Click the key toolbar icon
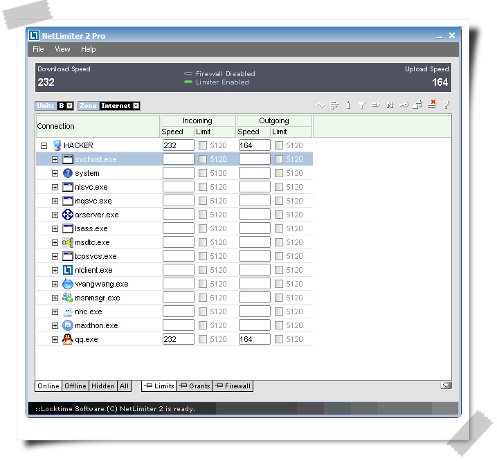Screen dimensions: 497x461 click(x=404, y=105)
